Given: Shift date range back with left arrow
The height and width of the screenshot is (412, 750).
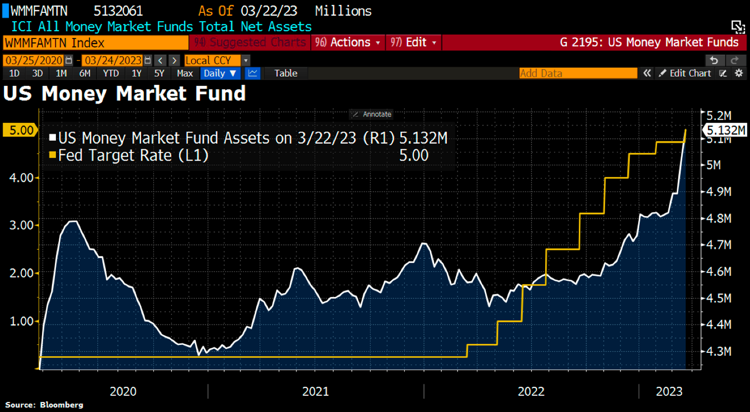Looking at the screenshot, I should [160, 60].
